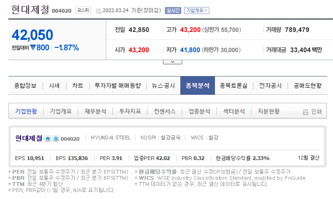Open 투자자별 매매동향 tab
The image size is (333, 199).
118,85
